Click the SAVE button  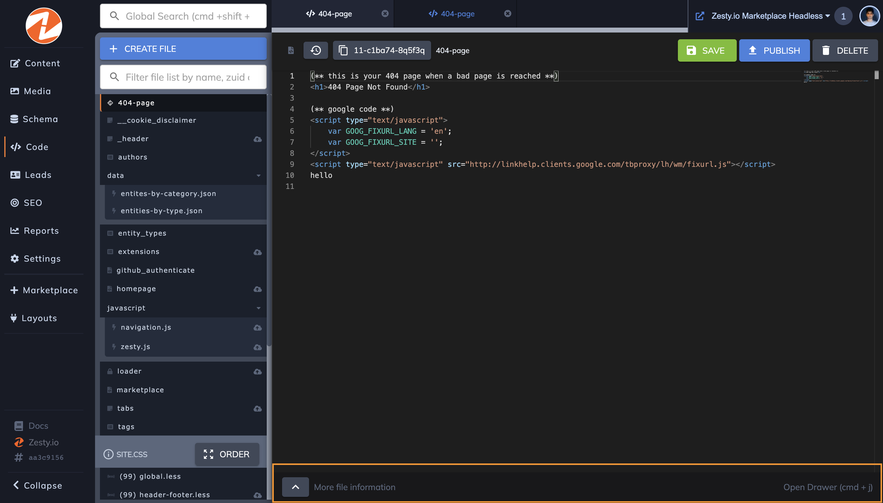click(x=707, y=50)
